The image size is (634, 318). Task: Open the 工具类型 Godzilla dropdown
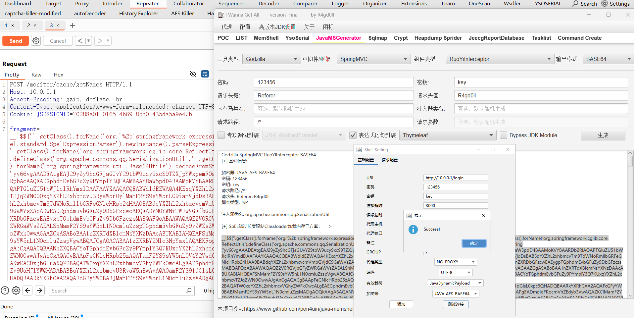point(271,59)
